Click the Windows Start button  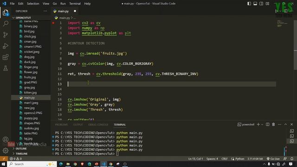tap(3, 164)
